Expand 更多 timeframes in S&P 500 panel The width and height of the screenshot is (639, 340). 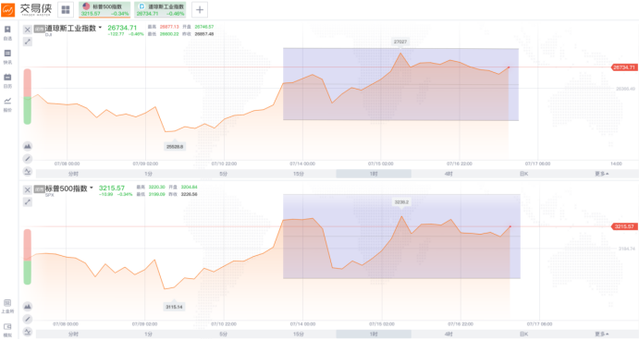[601, 334]
